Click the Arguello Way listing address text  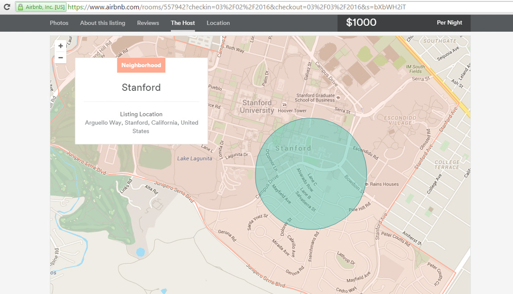click(141, 127)
